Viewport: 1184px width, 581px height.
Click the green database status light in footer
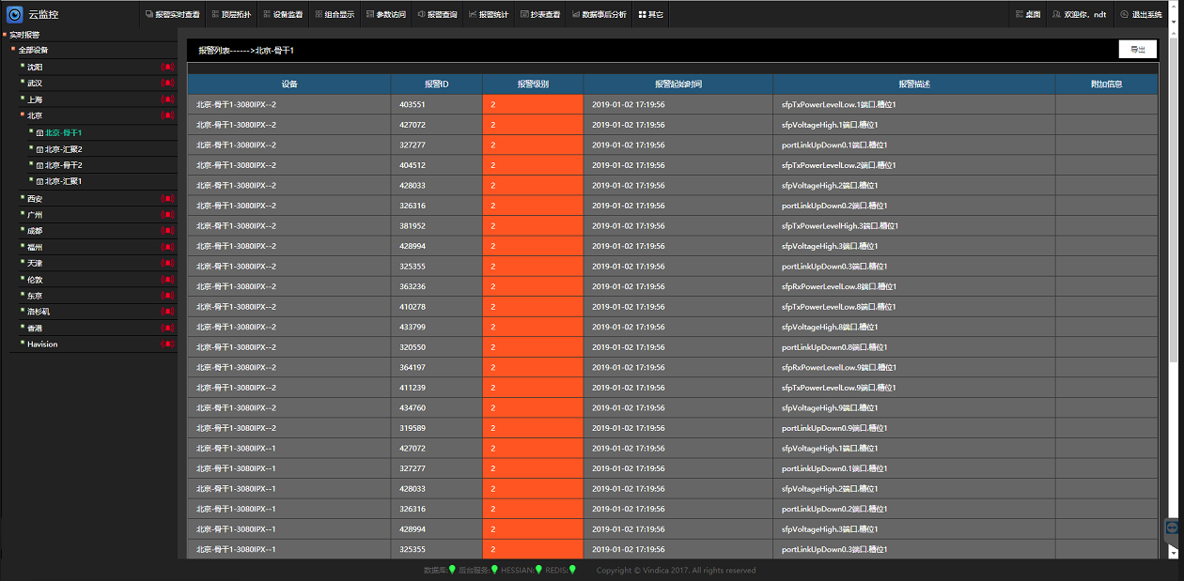tap(452, 570)
